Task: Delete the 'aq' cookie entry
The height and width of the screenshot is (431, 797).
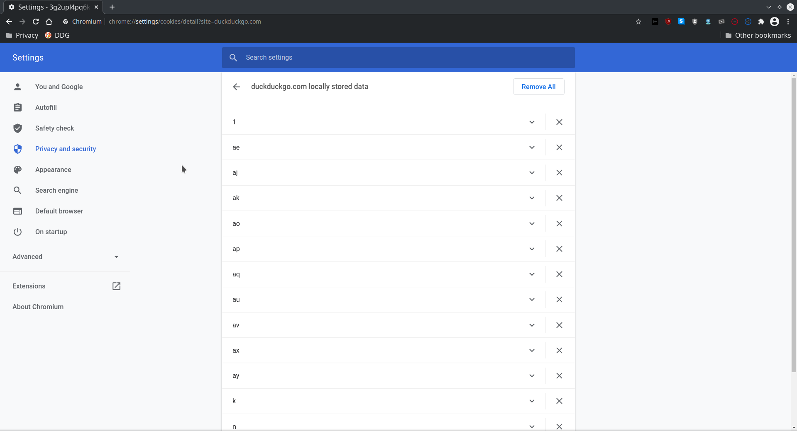Action: pos(559,274)
